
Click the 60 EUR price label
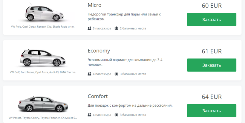pyautogui.click(x=212, y=6)
